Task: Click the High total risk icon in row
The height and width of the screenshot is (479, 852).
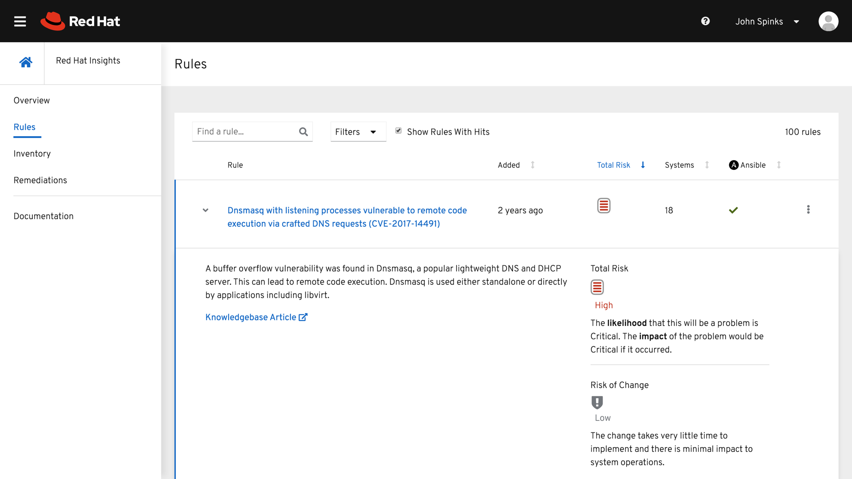Action: coord(603,206)
